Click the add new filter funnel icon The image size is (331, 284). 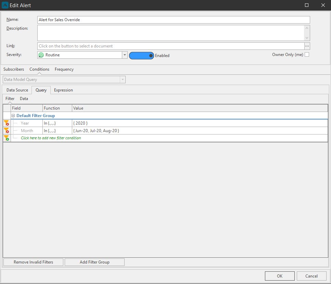click(7, 138)
